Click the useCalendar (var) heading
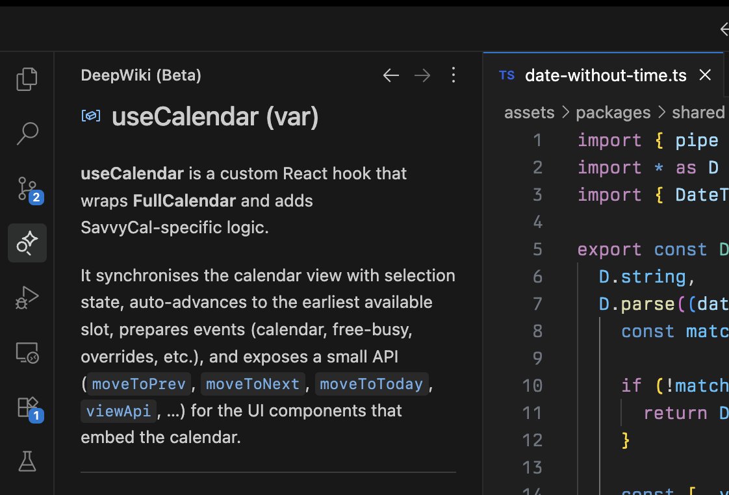The width and height of the screenshot is (729, 495). (215, 116)
